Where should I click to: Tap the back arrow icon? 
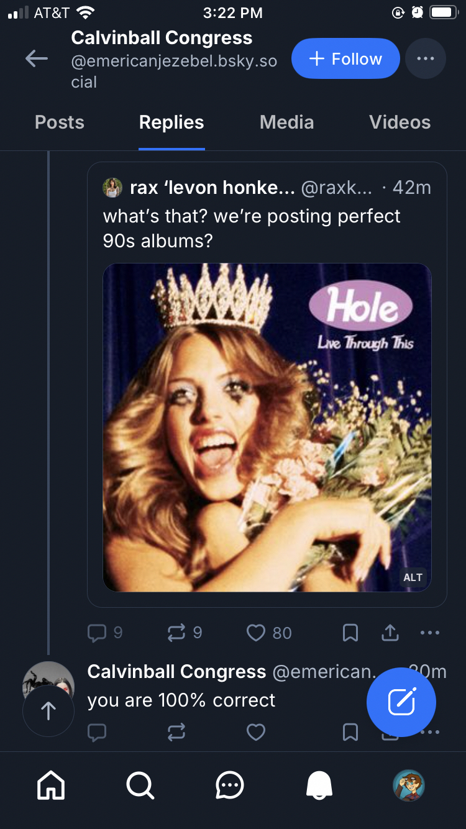37,59
